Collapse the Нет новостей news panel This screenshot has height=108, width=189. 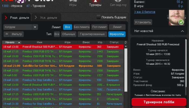(182, 31)
